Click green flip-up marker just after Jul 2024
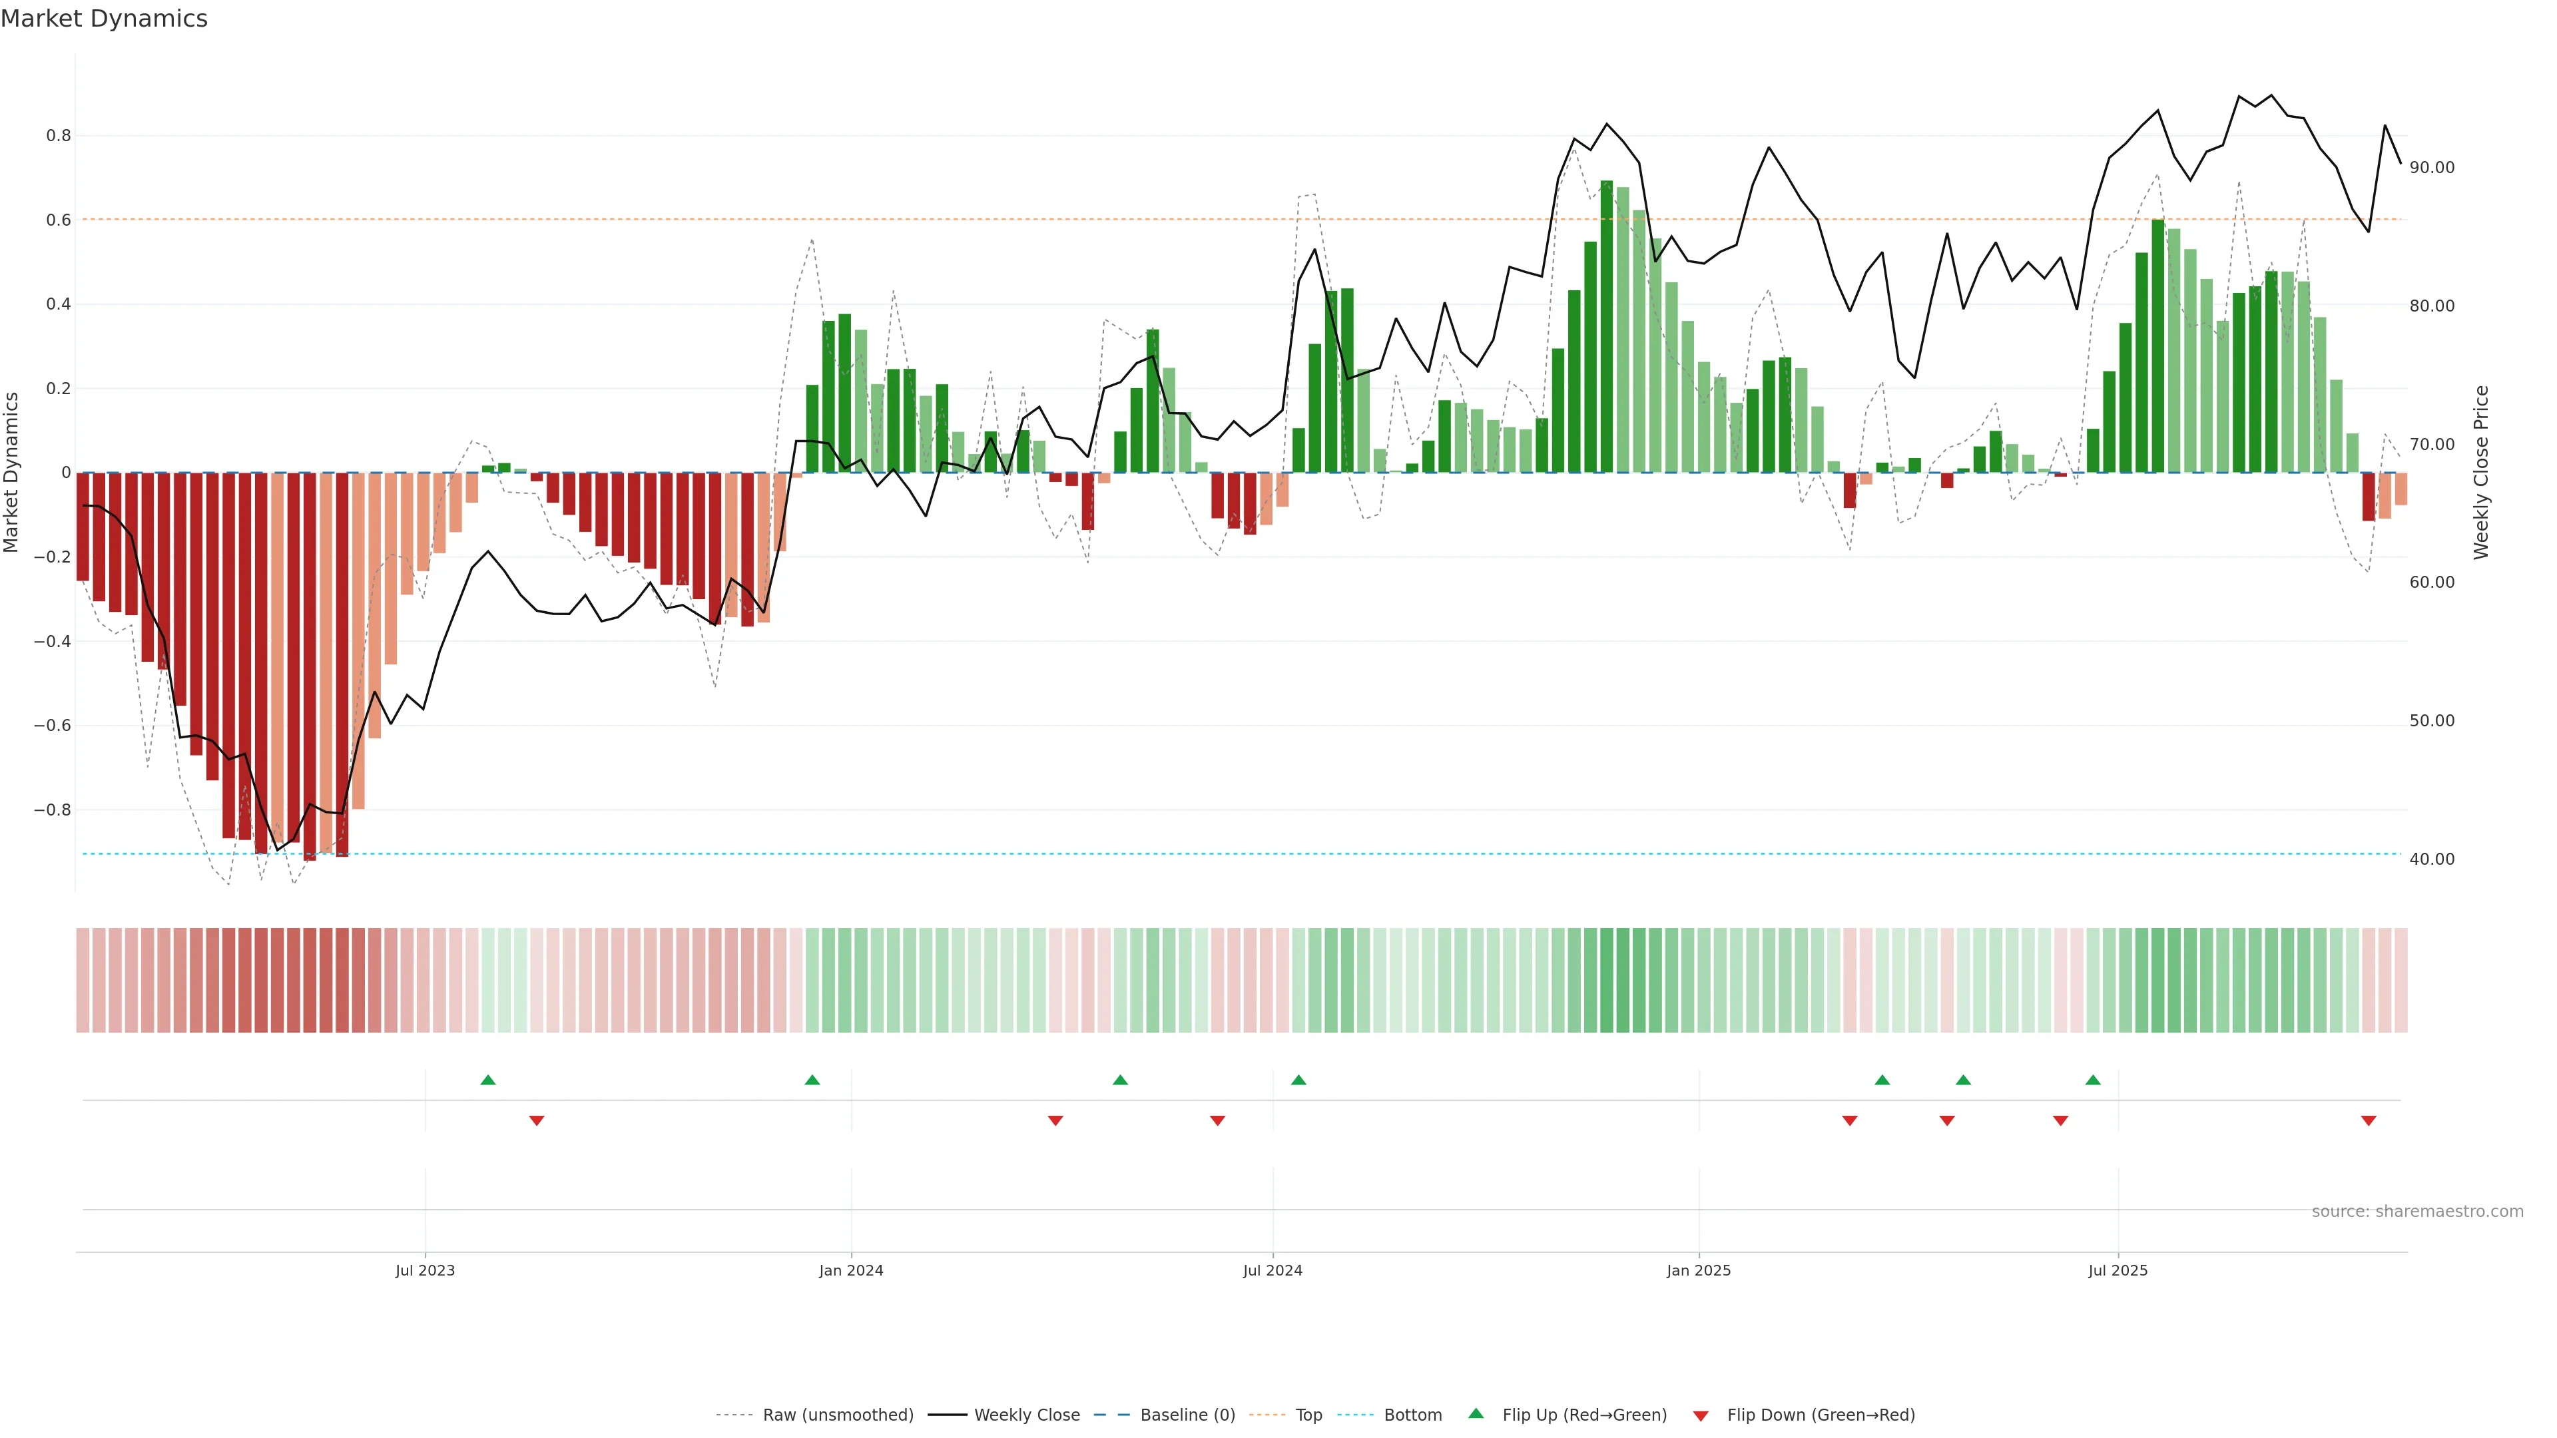This screenshot has height=1438, width=2557. (1298, 1080)
